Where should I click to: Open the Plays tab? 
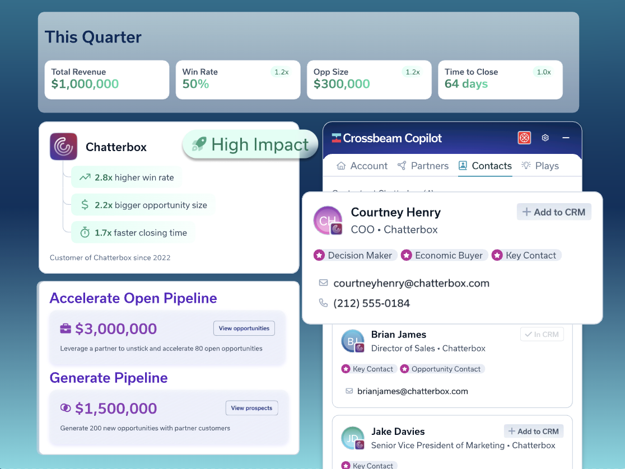point(540,166)
